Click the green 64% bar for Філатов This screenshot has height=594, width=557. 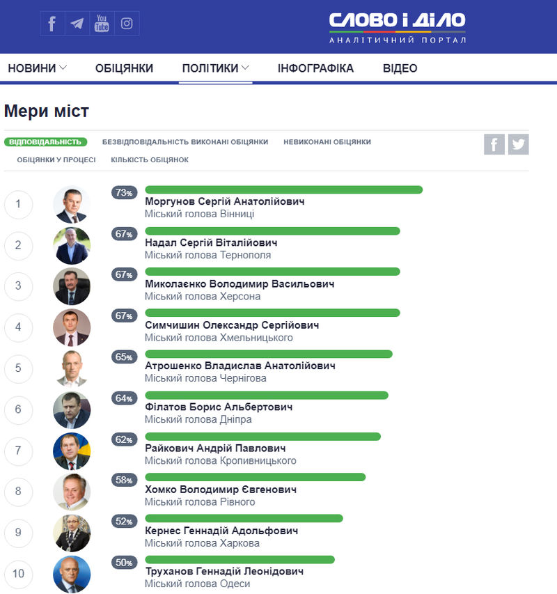[x=266, y=396]
